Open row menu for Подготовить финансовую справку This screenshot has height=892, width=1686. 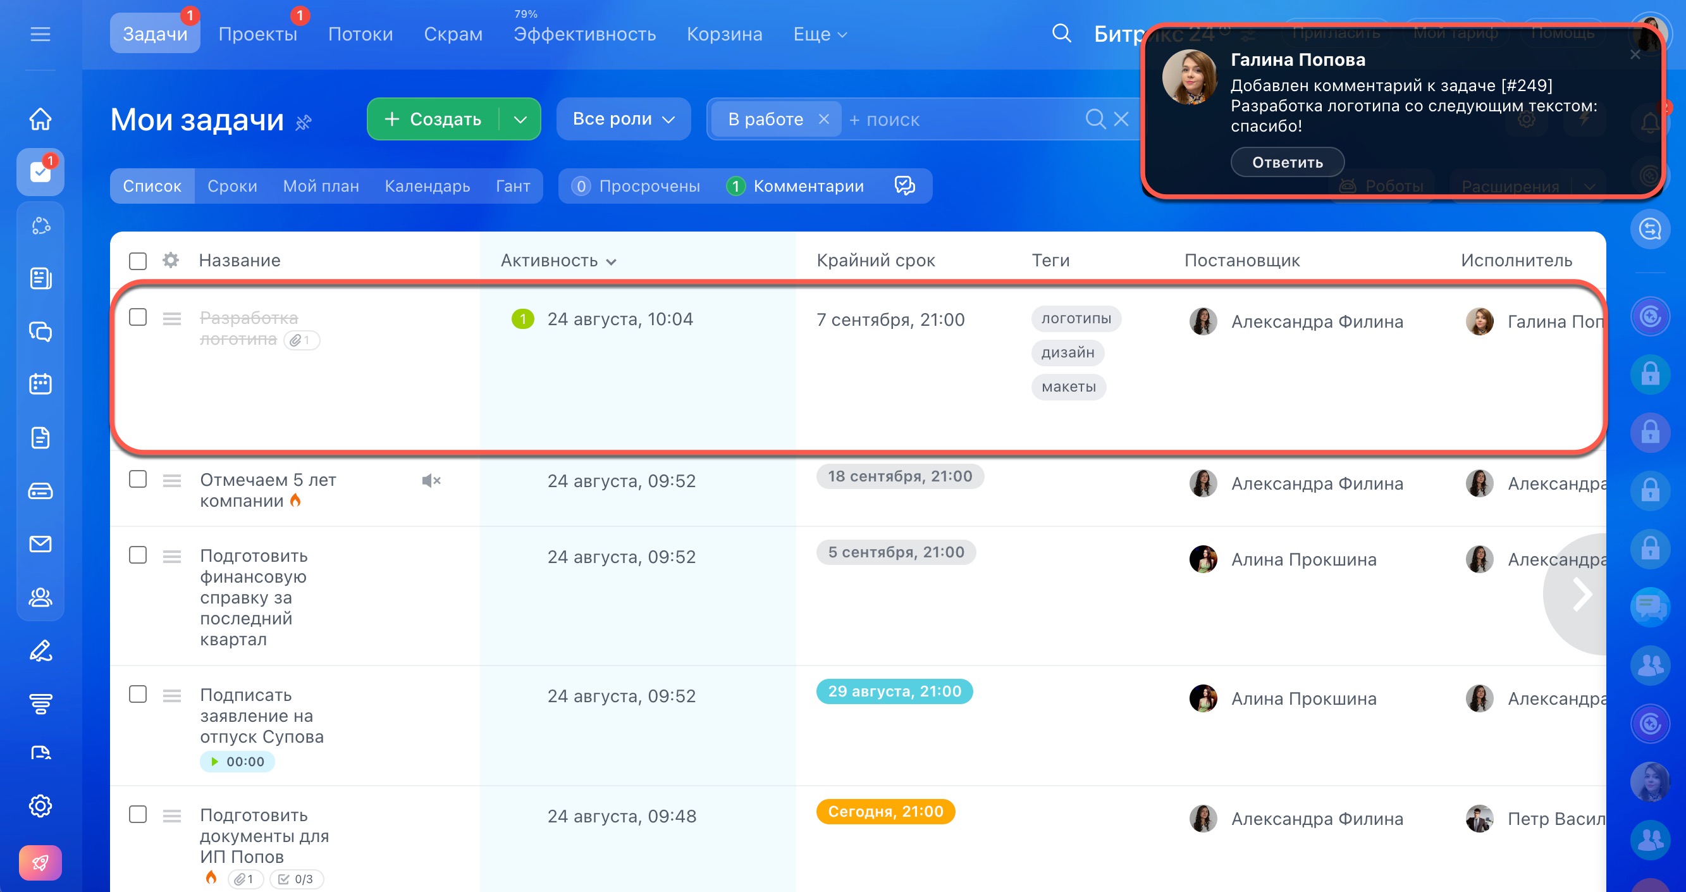pyautogui.click(x=172, y=556)
